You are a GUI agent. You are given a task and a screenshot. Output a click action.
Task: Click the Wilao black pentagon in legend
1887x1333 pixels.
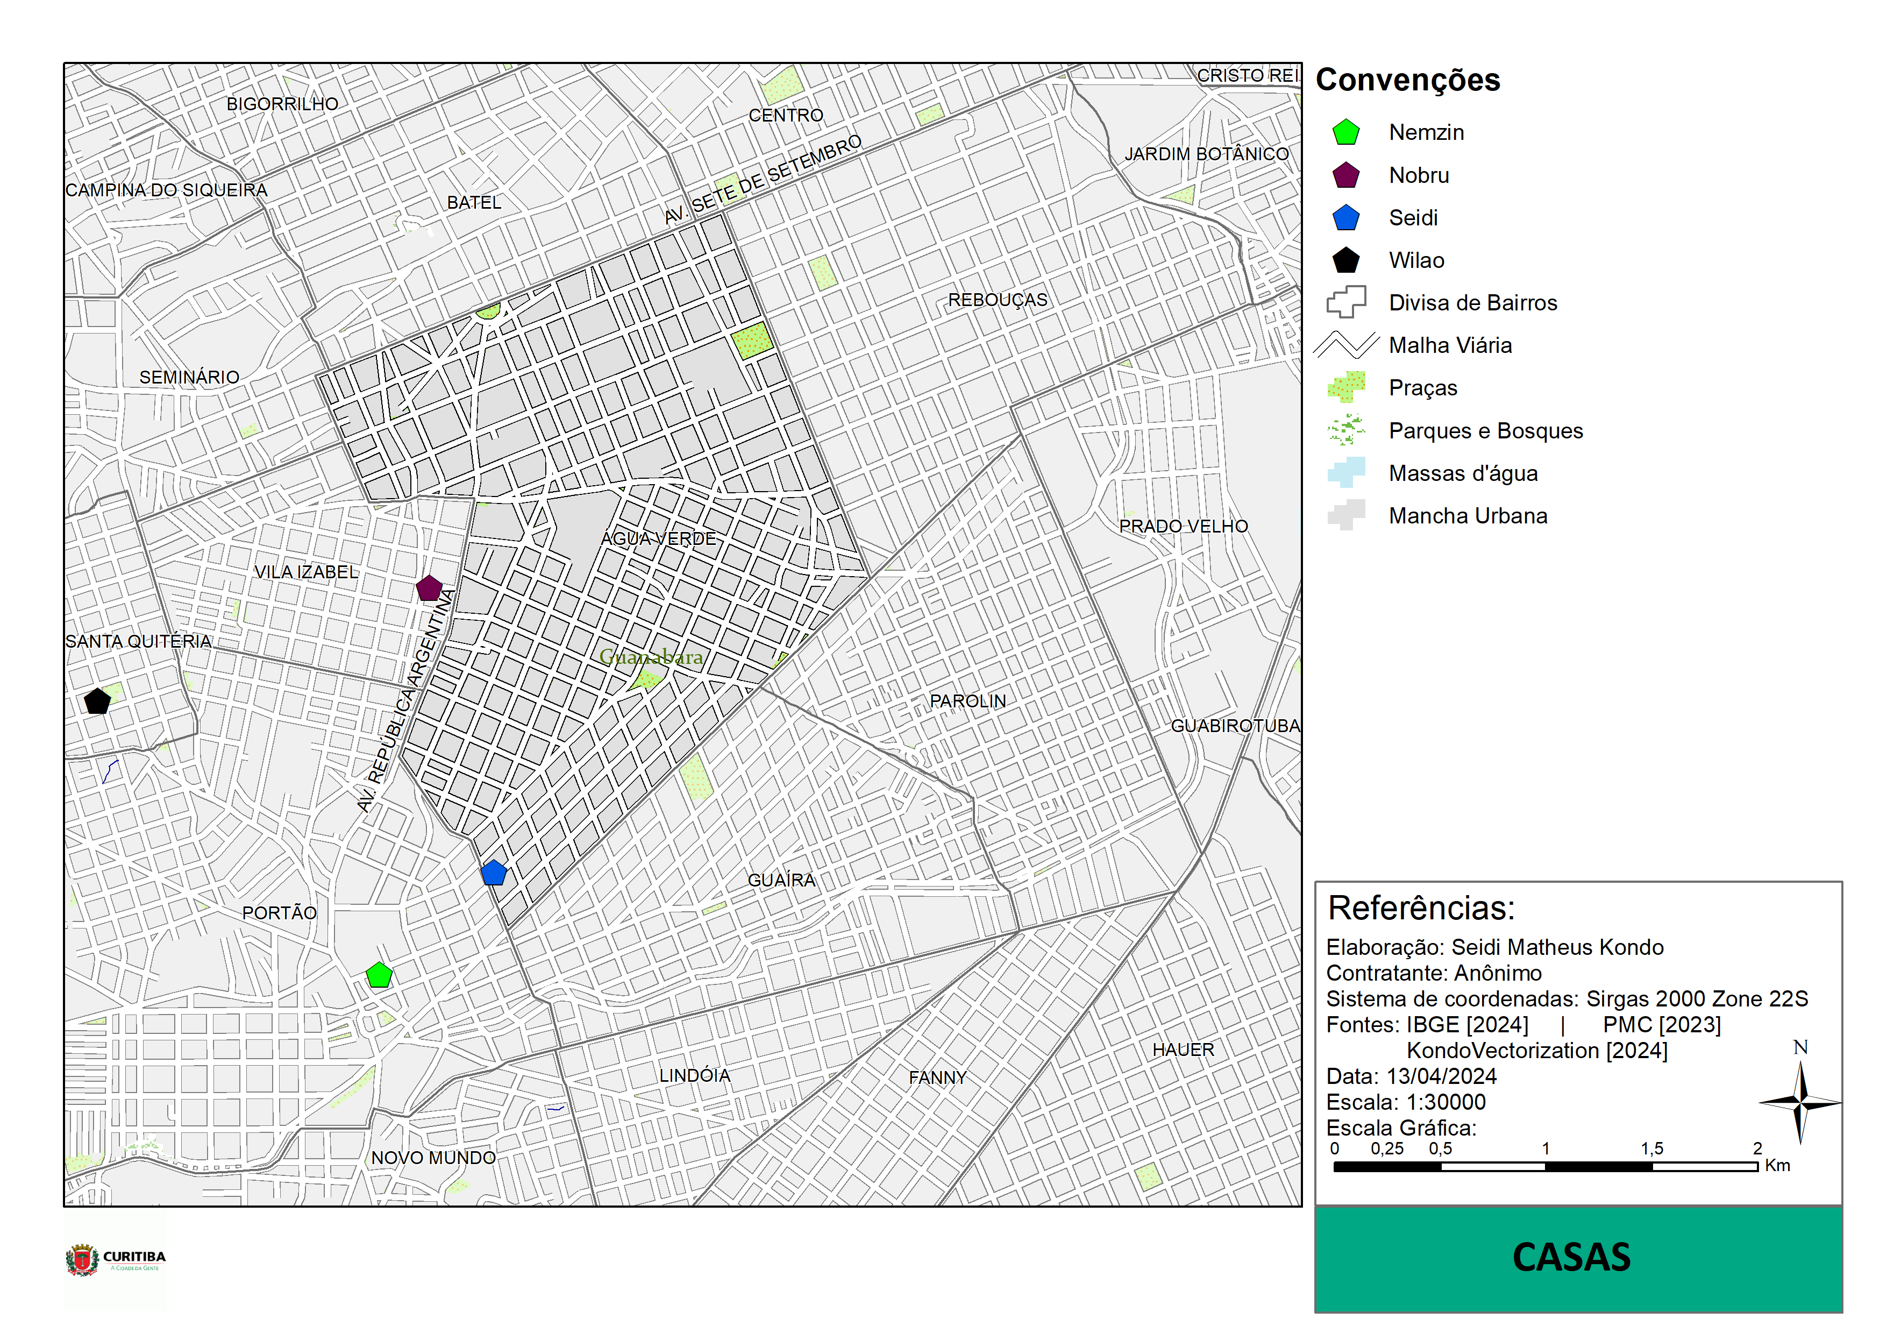(1345, 261)
